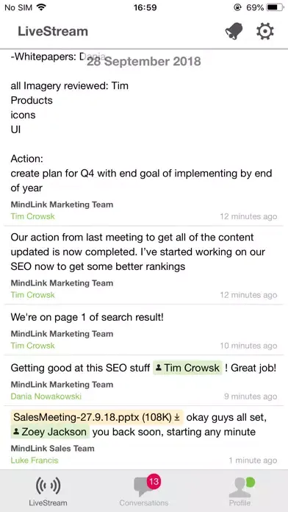Open settings via the gear icon

(264, 32)
